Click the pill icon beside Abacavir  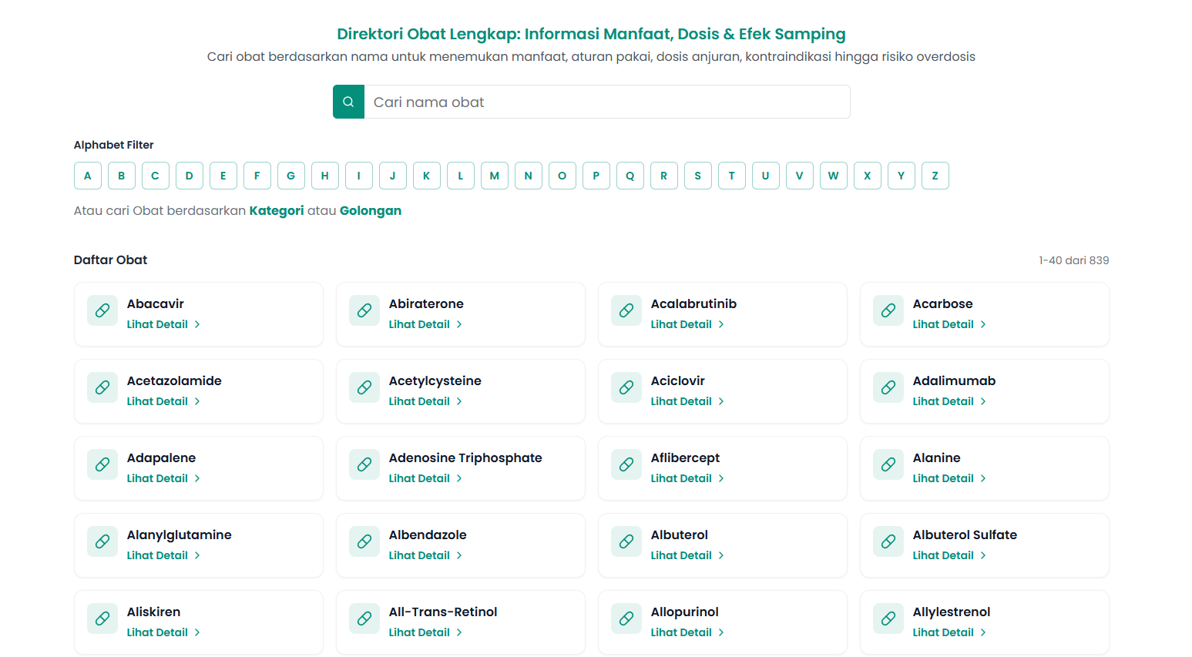(102, 310)
